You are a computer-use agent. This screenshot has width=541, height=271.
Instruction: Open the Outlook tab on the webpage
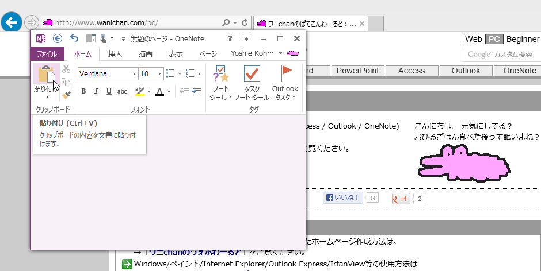point(466,71)
